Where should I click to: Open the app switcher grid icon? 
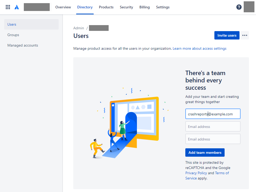pyautogui.click(x=8, y=7)
